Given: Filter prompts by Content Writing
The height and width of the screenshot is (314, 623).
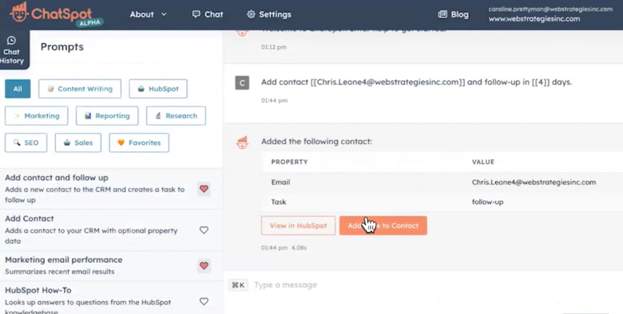Looking at the screenshot, I should [80, 89].
